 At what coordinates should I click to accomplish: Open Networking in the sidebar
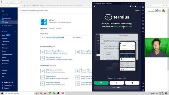point(5,60)
